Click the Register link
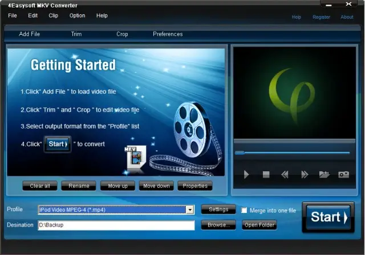This screenshot has width=365, height=255. [x=321, y=17]
